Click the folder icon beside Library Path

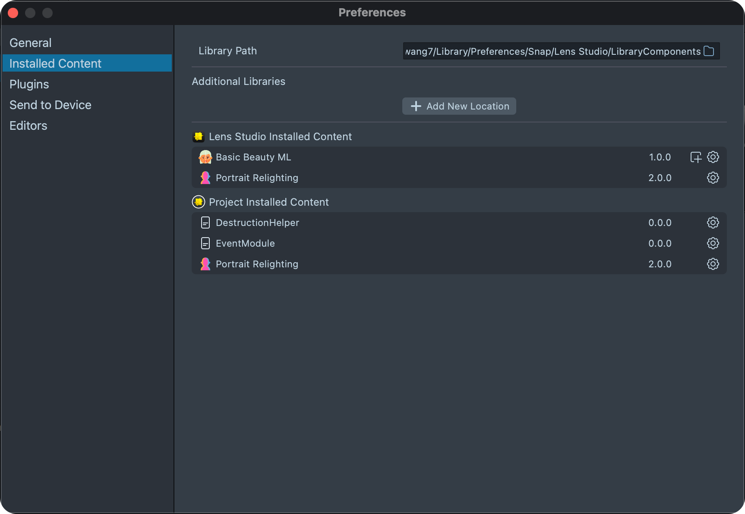point(709,51)
